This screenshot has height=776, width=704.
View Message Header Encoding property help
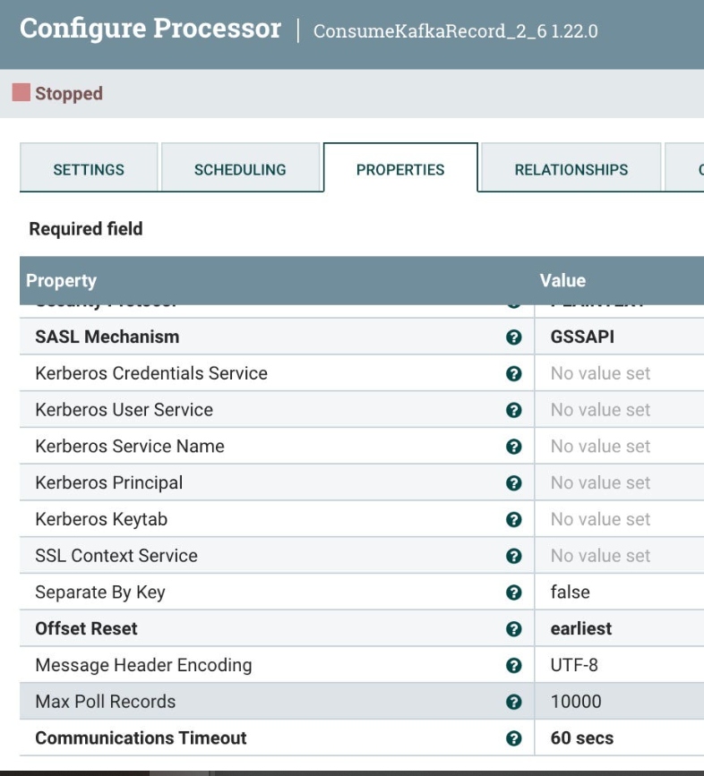(x=511, y=665)
